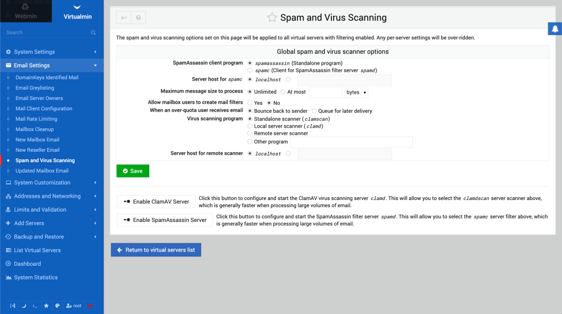Click Enable ClamAV Server button
Screen dimensions: 562x314
[156, 202]
